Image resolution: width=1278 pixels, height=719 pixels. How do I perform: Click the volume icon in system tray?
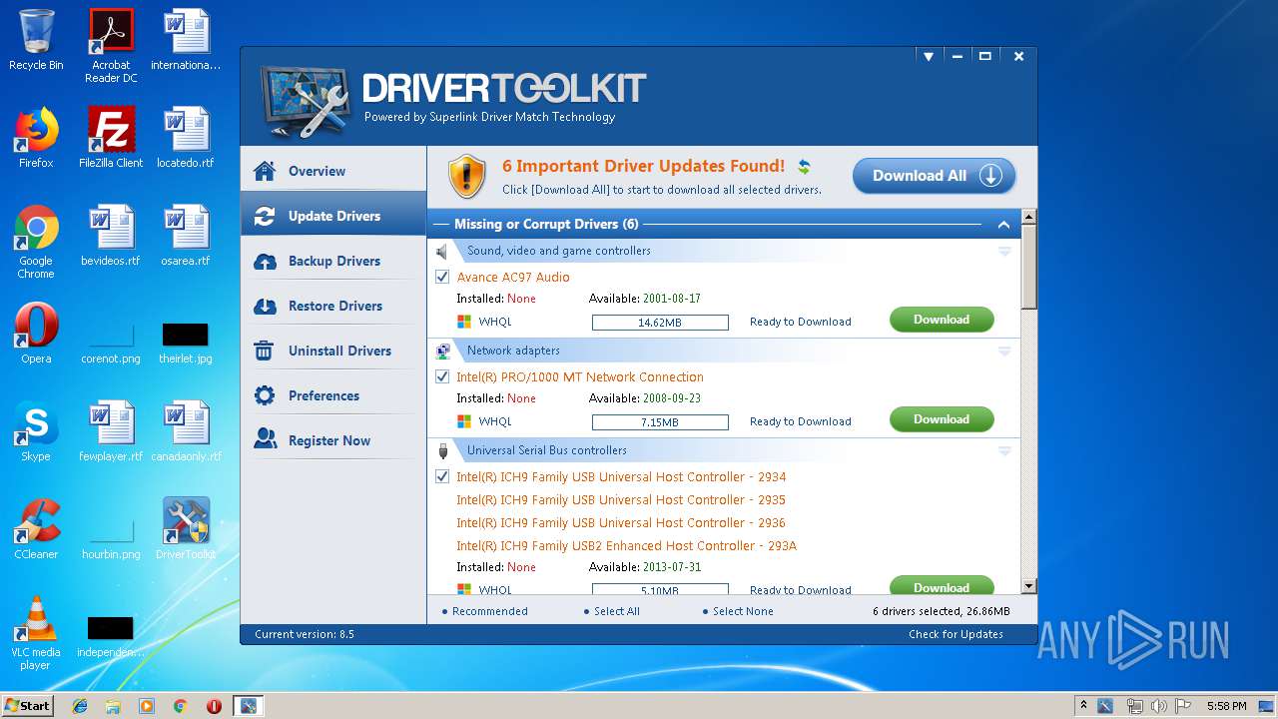coord(1159,706)
